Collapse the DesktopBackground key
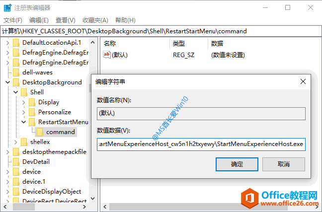This screenshot has width=322, height=212. pos(7,82)
